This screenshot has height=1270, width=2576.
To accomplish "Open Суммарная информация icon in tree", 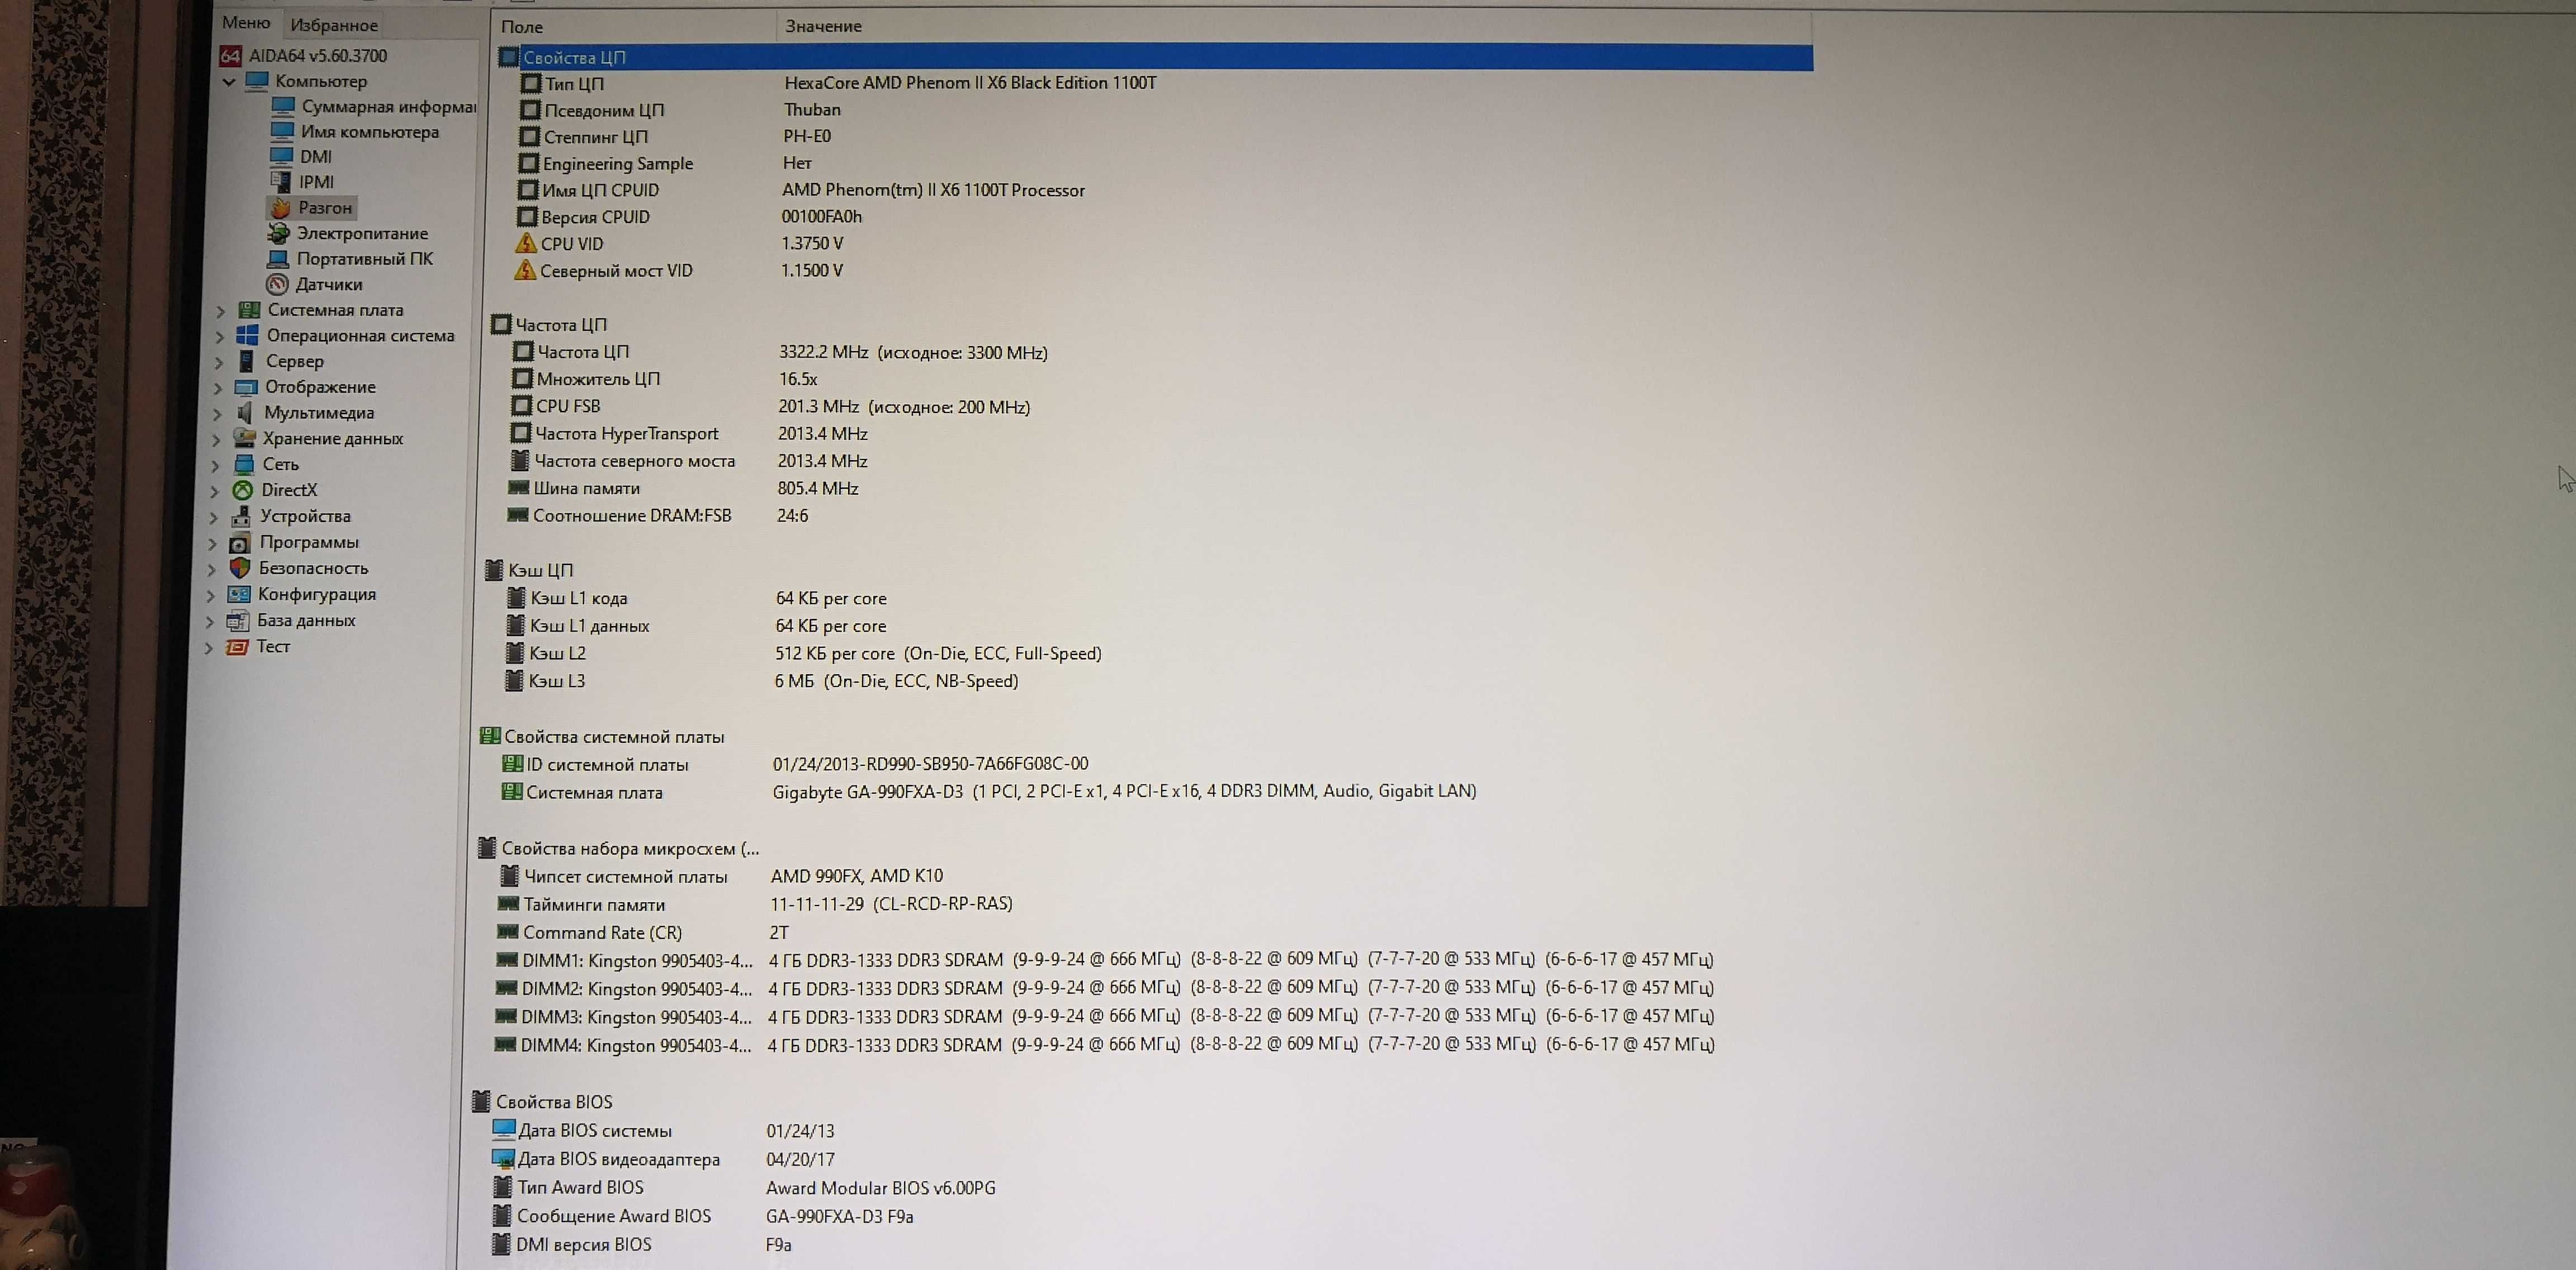I will point(283,106).
